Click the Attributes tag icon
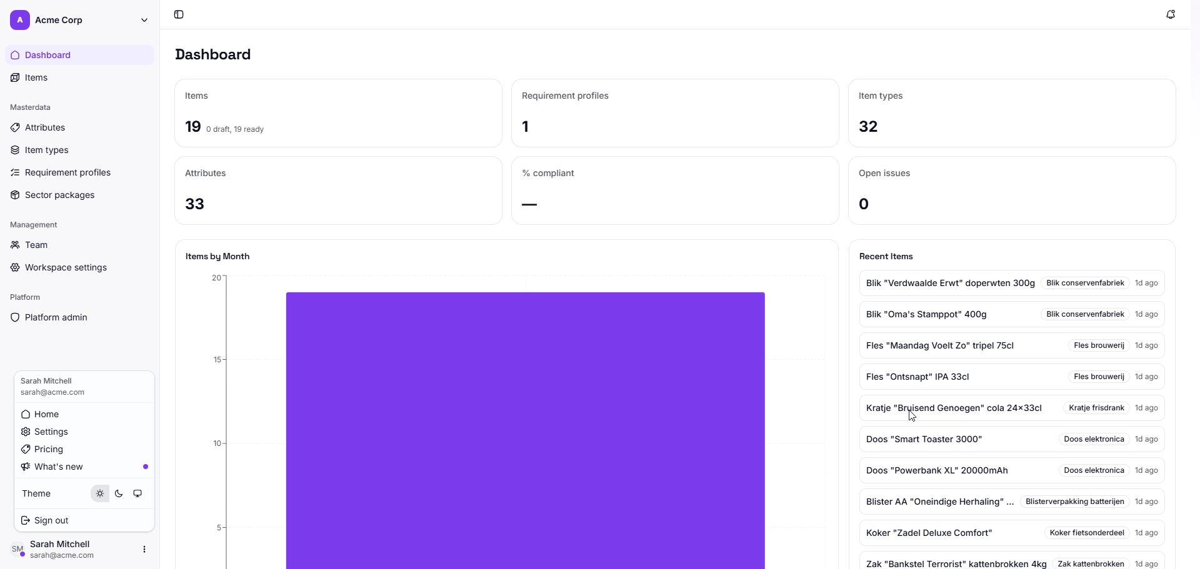This screenshot has height=569, width=1200. point(15,127)
